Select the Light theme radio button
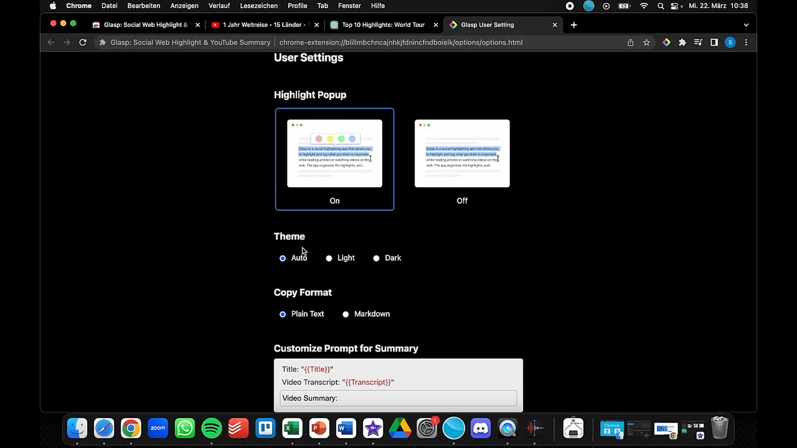The image size is (797, 448). click(x=329, y=258)
